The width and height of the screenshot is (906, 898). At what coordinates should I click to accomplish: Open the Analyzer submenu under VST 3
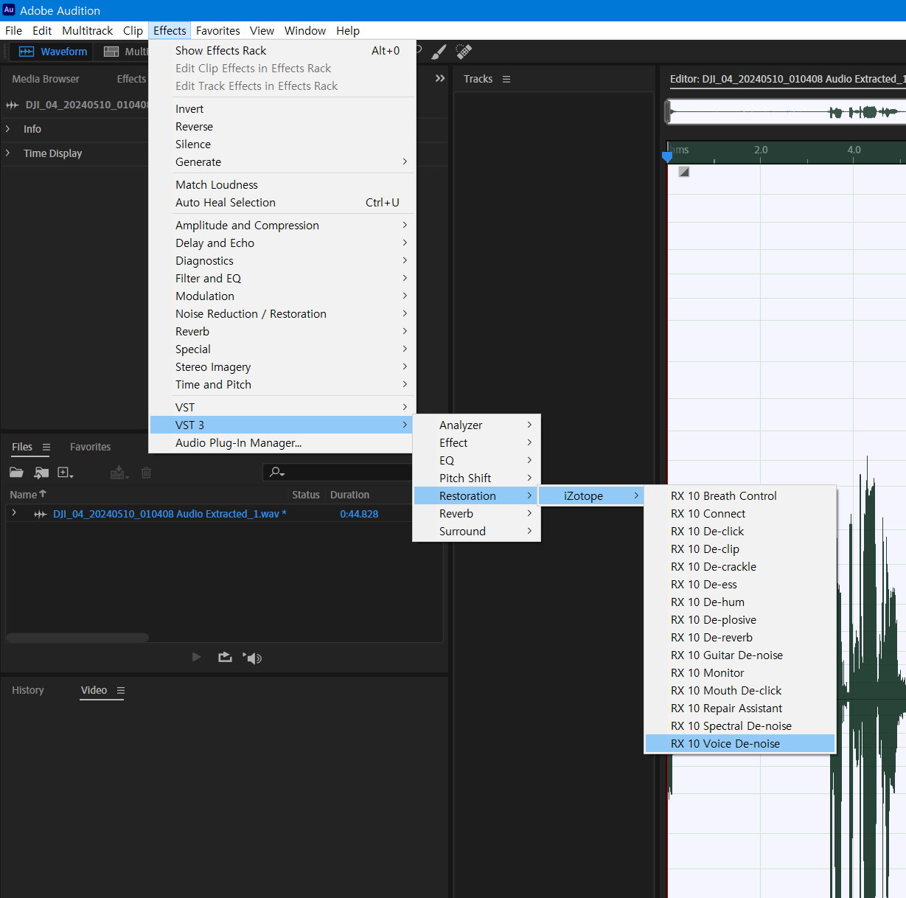[x=477, y=425]
